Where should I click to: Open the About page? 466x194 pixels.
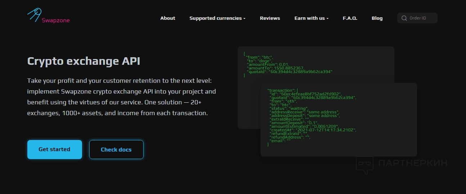click(x=168, y=18)
